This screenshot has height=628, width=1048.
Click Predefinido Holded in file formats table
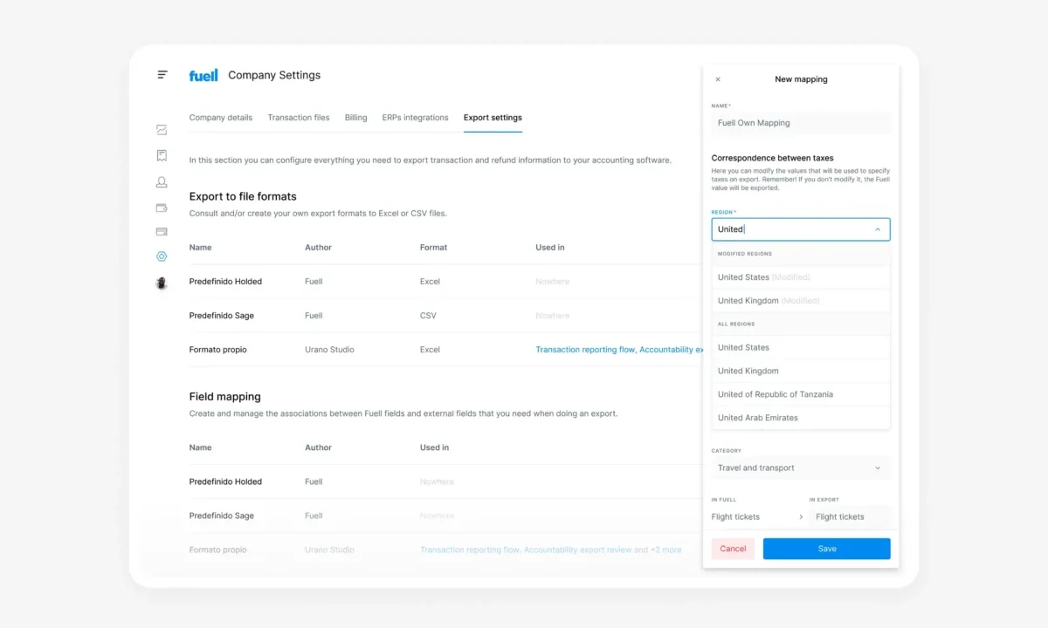[x=225, y=282]
